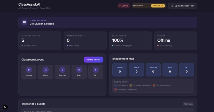This screenshot has height=112, width=214.
Task: Click the reconnecting... status text
Action: (167, 46)
